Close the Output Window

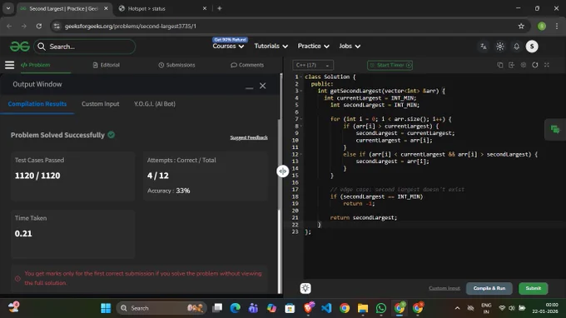[262, 86]
